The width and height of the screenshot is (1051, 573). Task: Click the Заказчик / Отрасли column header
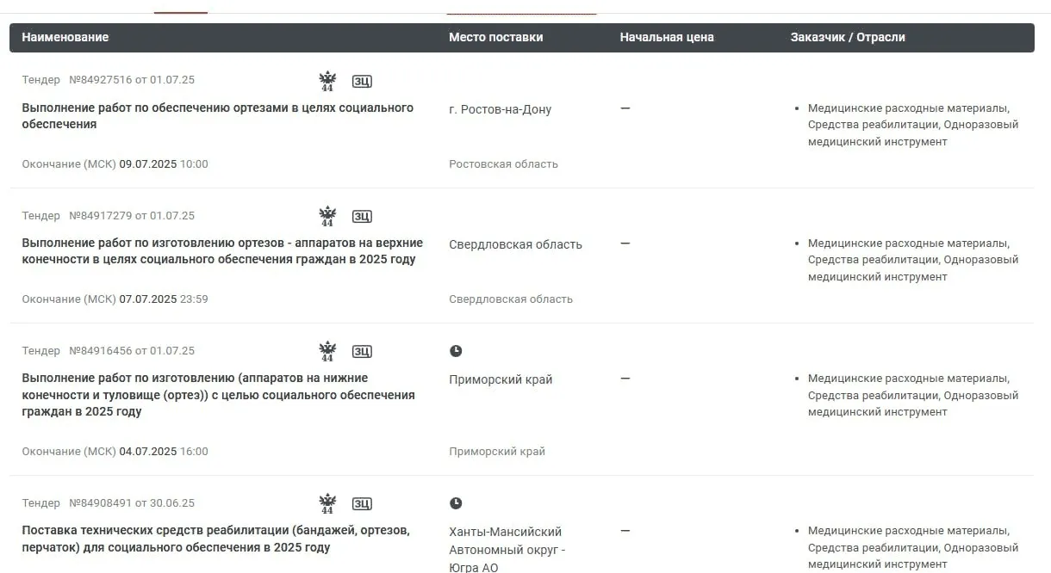click(848, 37)
